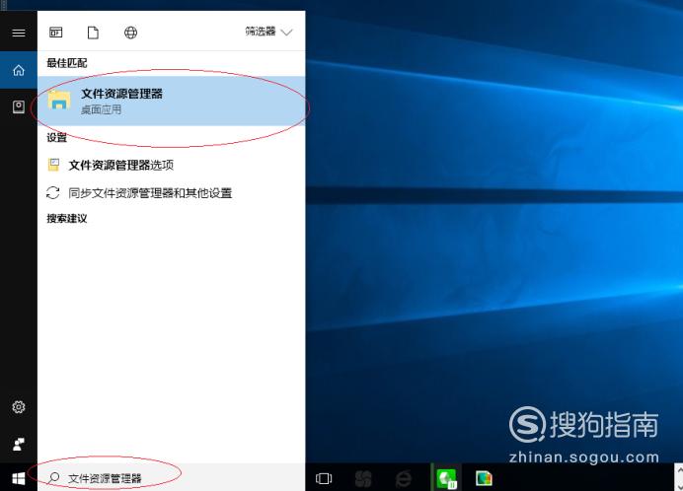Click the 文件资源管理器 folder icon
Viewport: 683px width, 491px height.
(x=59, y=100)
